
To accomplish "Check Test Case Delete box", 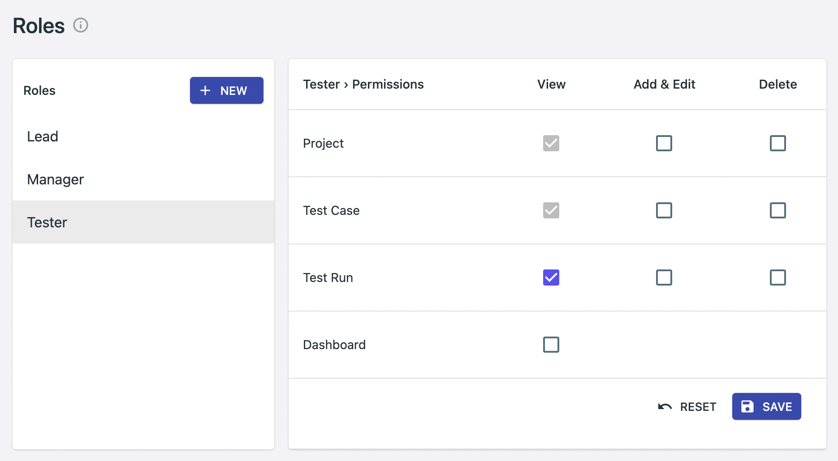I will (x=778, y=210).
